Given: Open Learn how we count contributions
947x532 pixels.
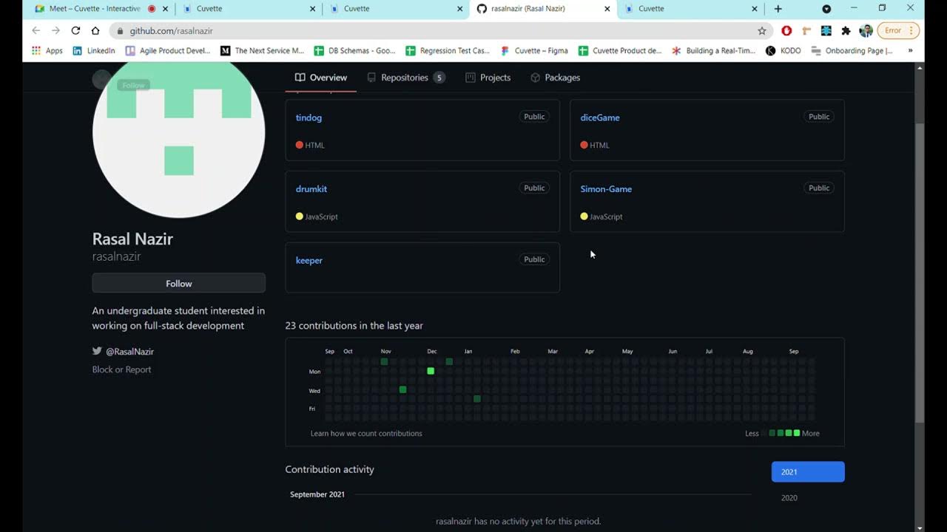Looking at the screenshot, I should click(x=366, y=434).
